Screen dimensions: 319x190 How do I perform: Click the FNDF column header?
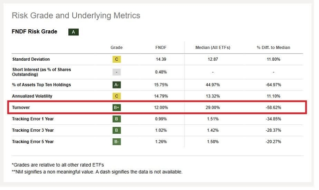point(161,48)
